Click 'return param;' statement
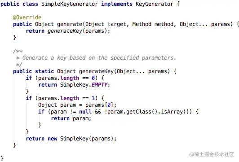Image resolution: width=239 pixels, height=162 pixels. tap(71, 118)
